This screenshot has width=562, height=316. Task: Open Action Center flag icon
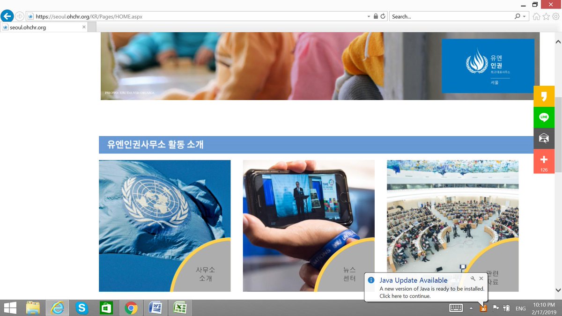pyautogui.click(x=495, y=308)
